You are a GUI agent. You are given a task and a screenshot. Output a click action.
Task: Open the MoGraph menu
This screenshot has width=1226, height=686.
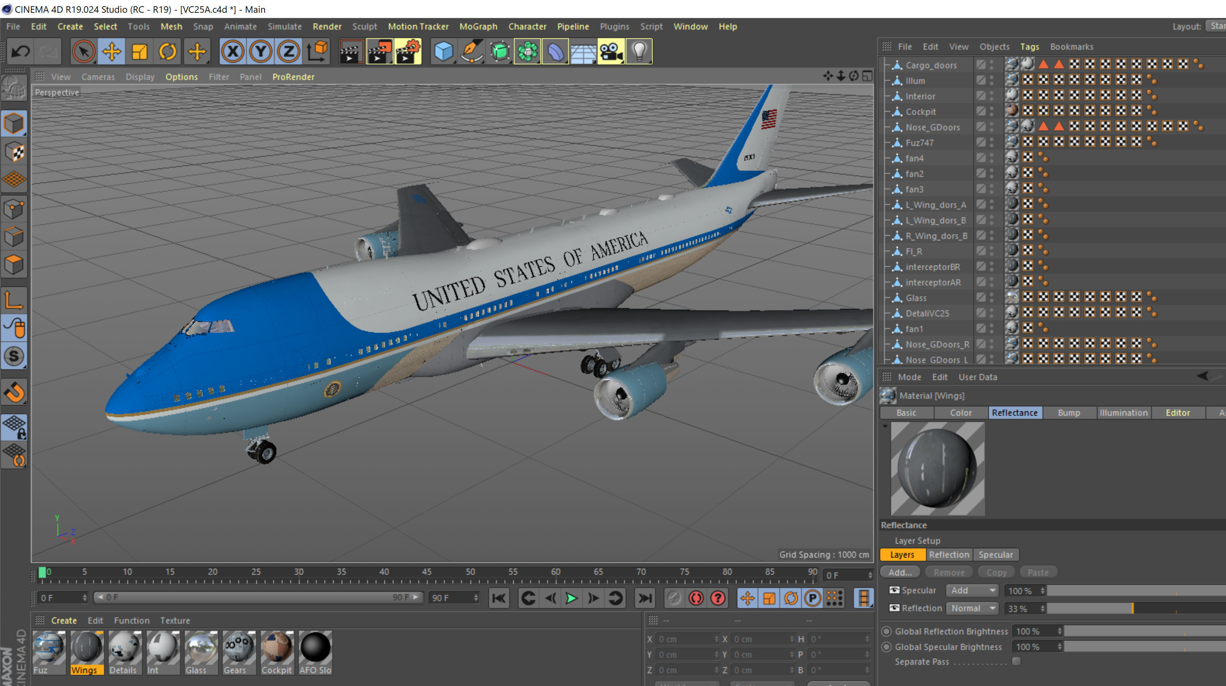[478, 27]
